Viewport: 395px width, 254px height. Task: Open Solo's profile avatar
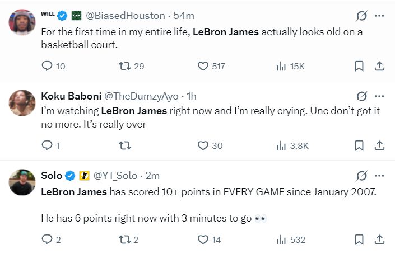[22, 182]
